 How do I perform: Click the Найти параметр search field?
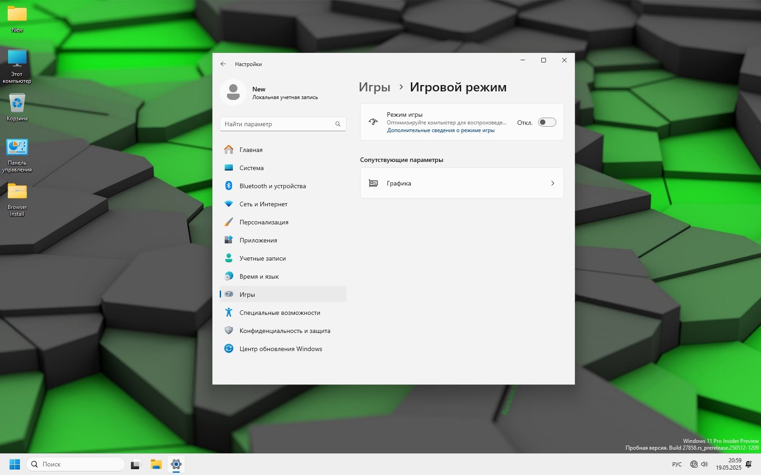point(277,124)
